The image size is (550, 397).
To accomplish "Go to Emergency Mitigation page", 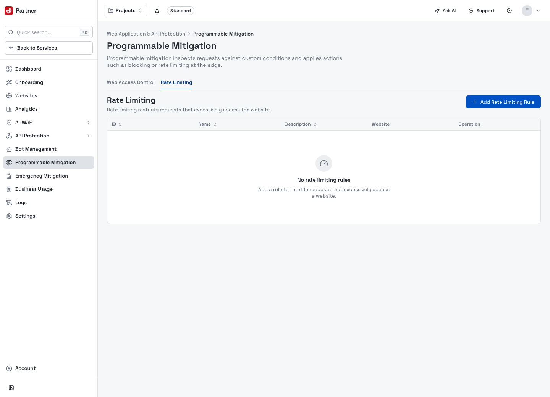I will [49, 176].
